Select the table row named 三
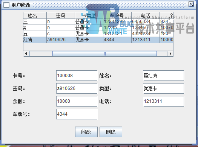 point(98,22)
